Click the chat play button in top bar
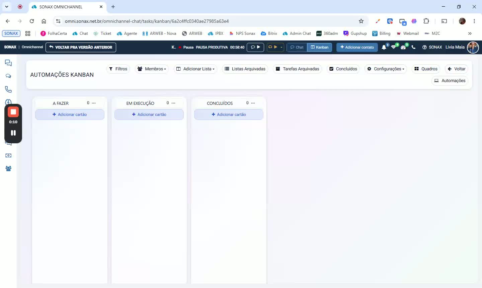 (x=255, y=47)
